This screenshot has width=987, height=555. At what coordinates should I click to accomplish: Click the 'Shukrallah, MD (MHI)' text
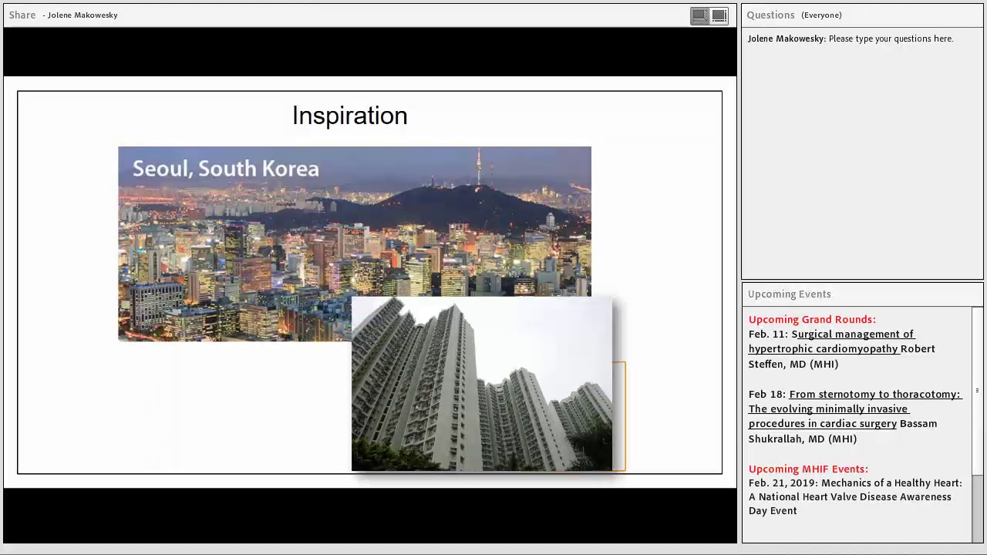click(x=803, y=439)
